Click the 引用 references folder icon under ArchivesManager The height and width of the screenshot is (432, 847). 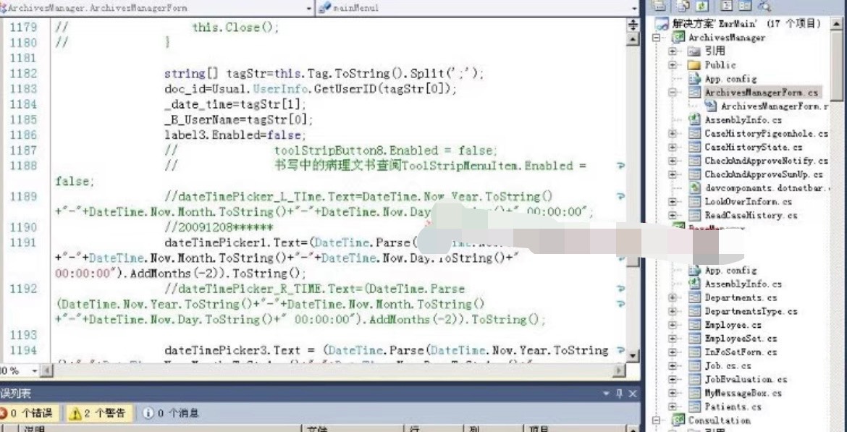click(694, 51)
